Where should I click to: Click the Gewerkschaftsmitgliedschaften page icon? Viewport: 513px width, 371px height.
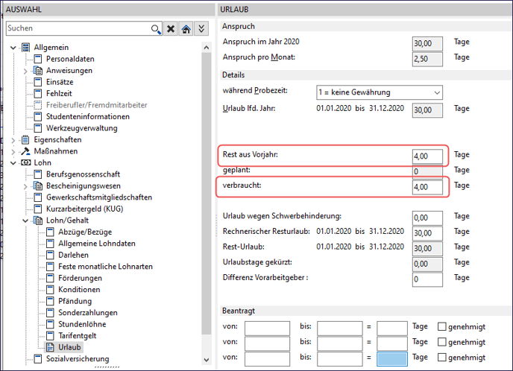coord(38,197)
